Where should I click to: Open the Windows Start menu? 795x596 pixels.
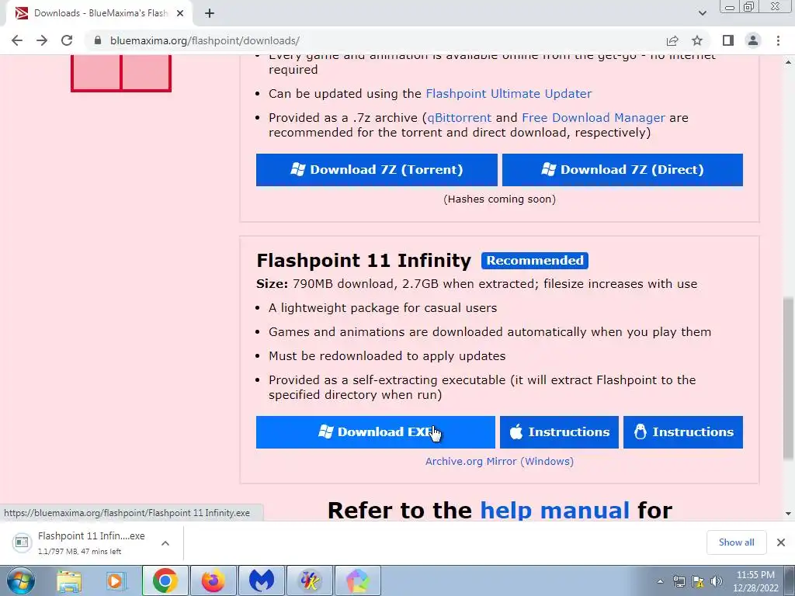pyautogui.click(x=20, y=580)
